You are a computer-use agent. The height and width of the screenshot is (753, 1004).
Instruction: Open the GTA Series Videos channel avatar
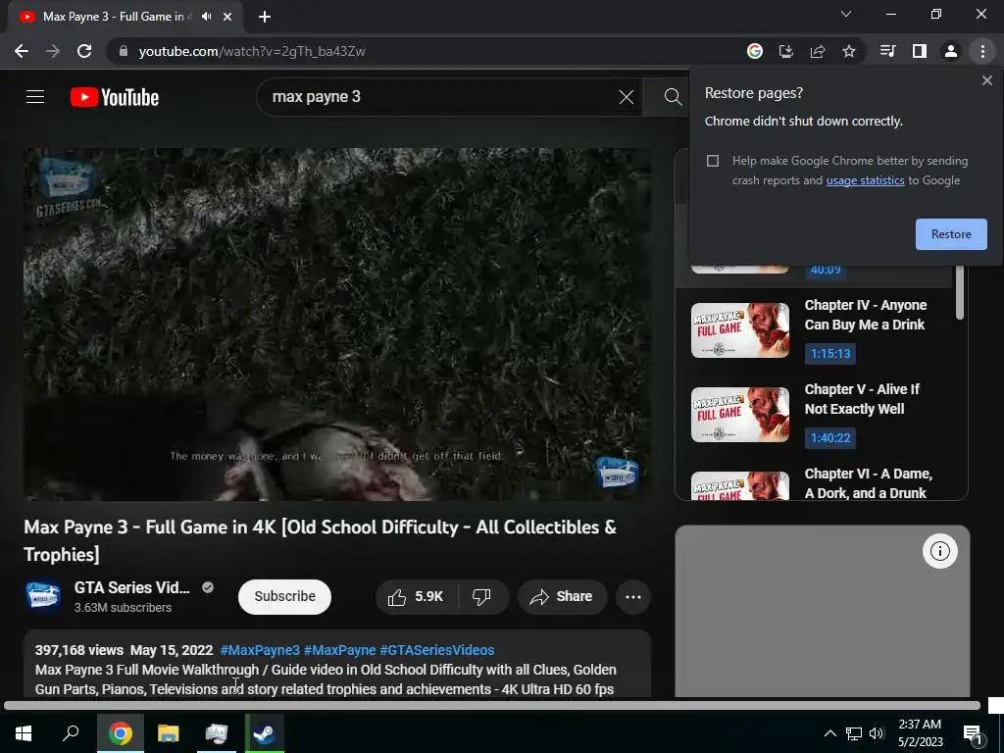pyautogui.click(x=43, y=595)
